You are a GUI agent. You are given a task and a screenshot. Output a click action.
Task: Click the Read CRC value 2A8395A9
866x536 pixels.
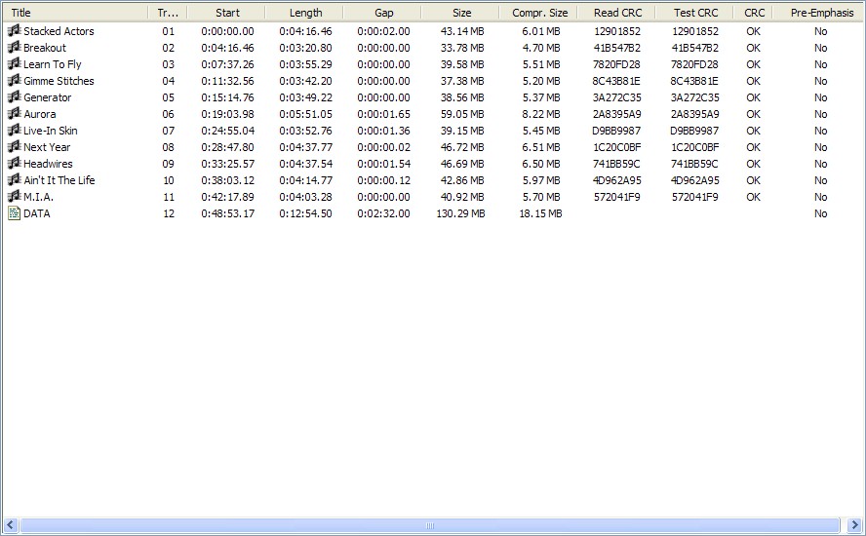click(x=617, y=114)
